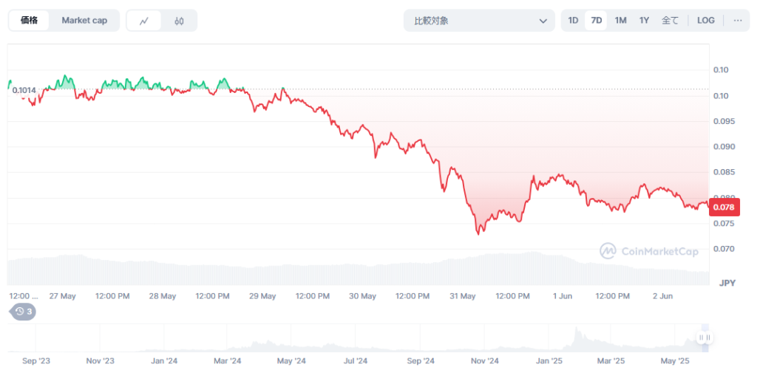Select the 1M time range
This screenshot has width=757, height=384.
tap(620, 21)
